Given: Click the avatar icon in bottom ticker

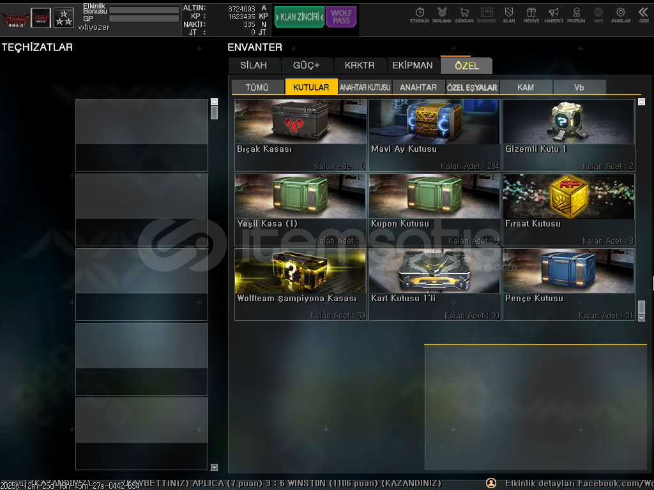Looking at the screenshot, I should point(491,483).
